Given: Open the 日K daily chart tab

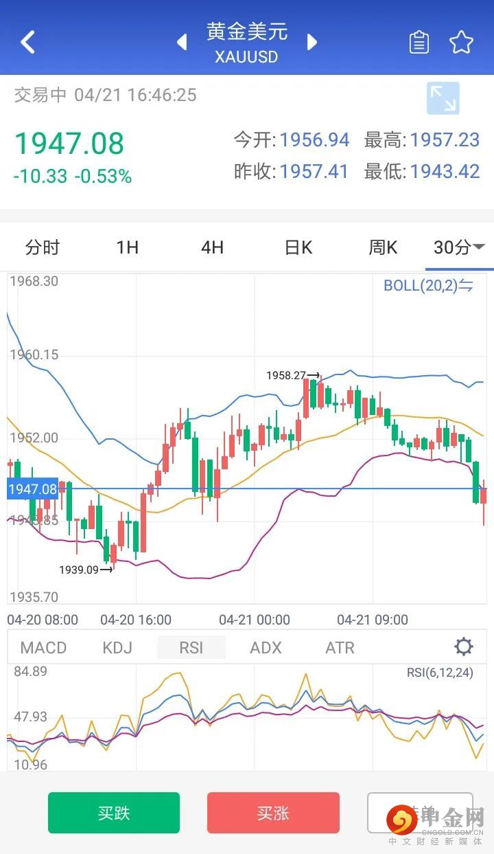Looking at the screenshot, I should coord(298,247).
